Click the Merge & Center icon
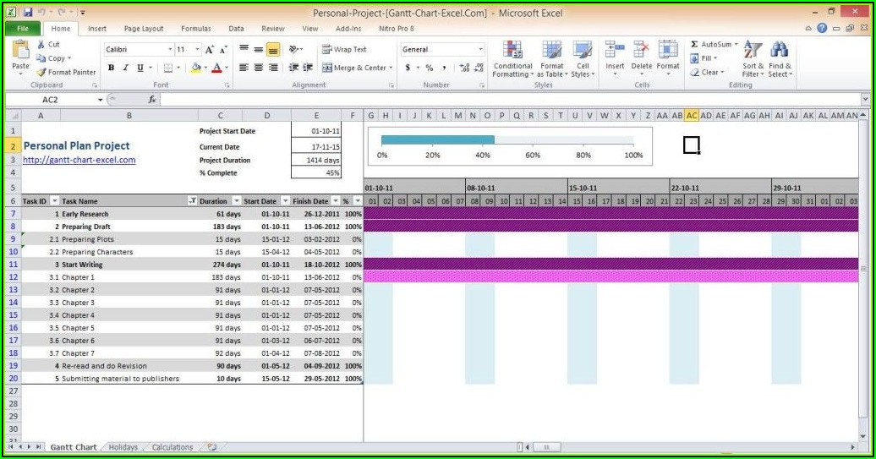 pyautogui.click(x=326, y=68)
